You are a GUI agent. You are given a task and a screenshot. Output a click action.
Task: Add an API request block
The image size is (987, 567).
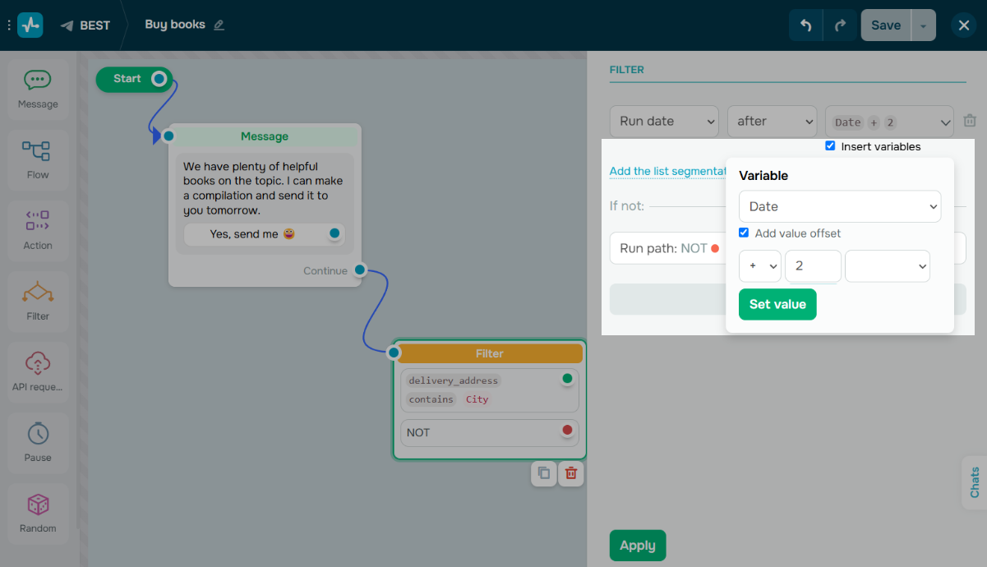click(x=38, y=371)
